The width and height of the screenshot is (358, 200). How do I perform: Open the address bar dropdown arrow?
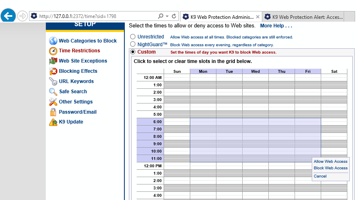167,16
